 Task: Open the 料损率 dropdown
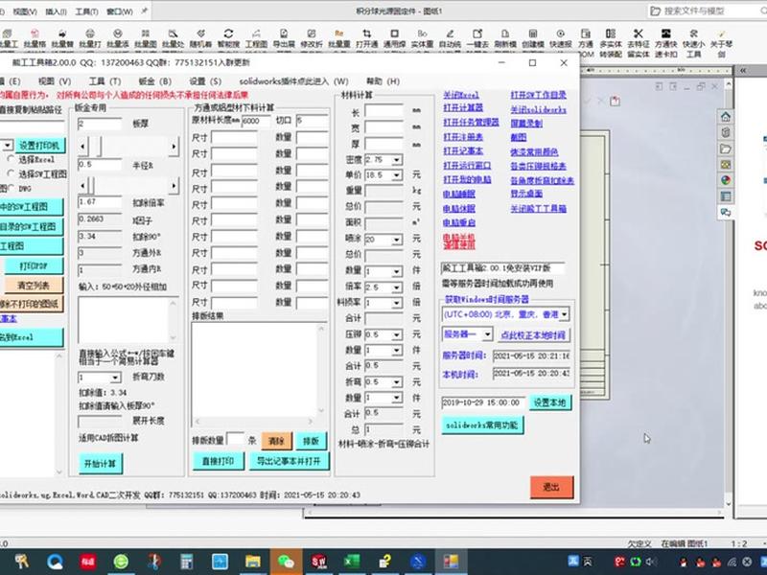point(397,303)
